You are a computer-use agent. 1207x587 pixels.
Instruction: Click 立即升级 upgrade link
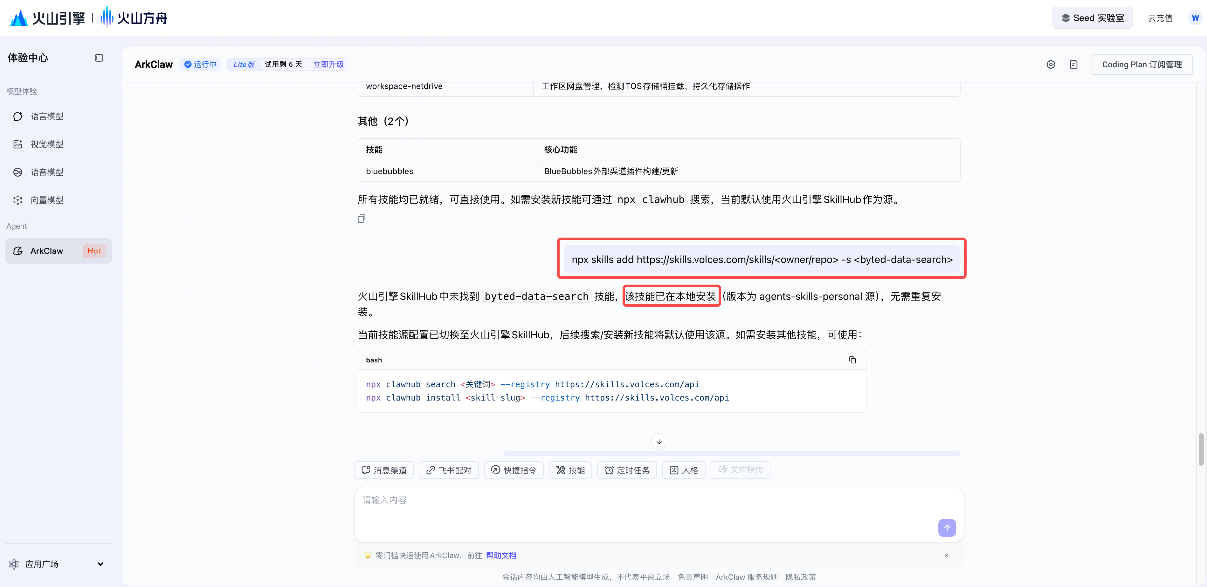[x=328, y=64]
